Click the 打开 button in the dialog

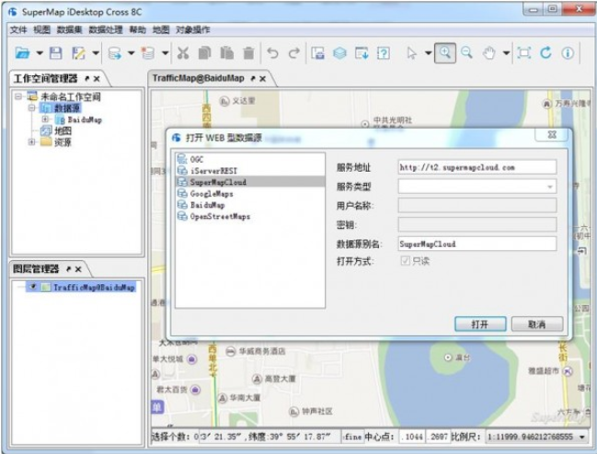(480, 324)
